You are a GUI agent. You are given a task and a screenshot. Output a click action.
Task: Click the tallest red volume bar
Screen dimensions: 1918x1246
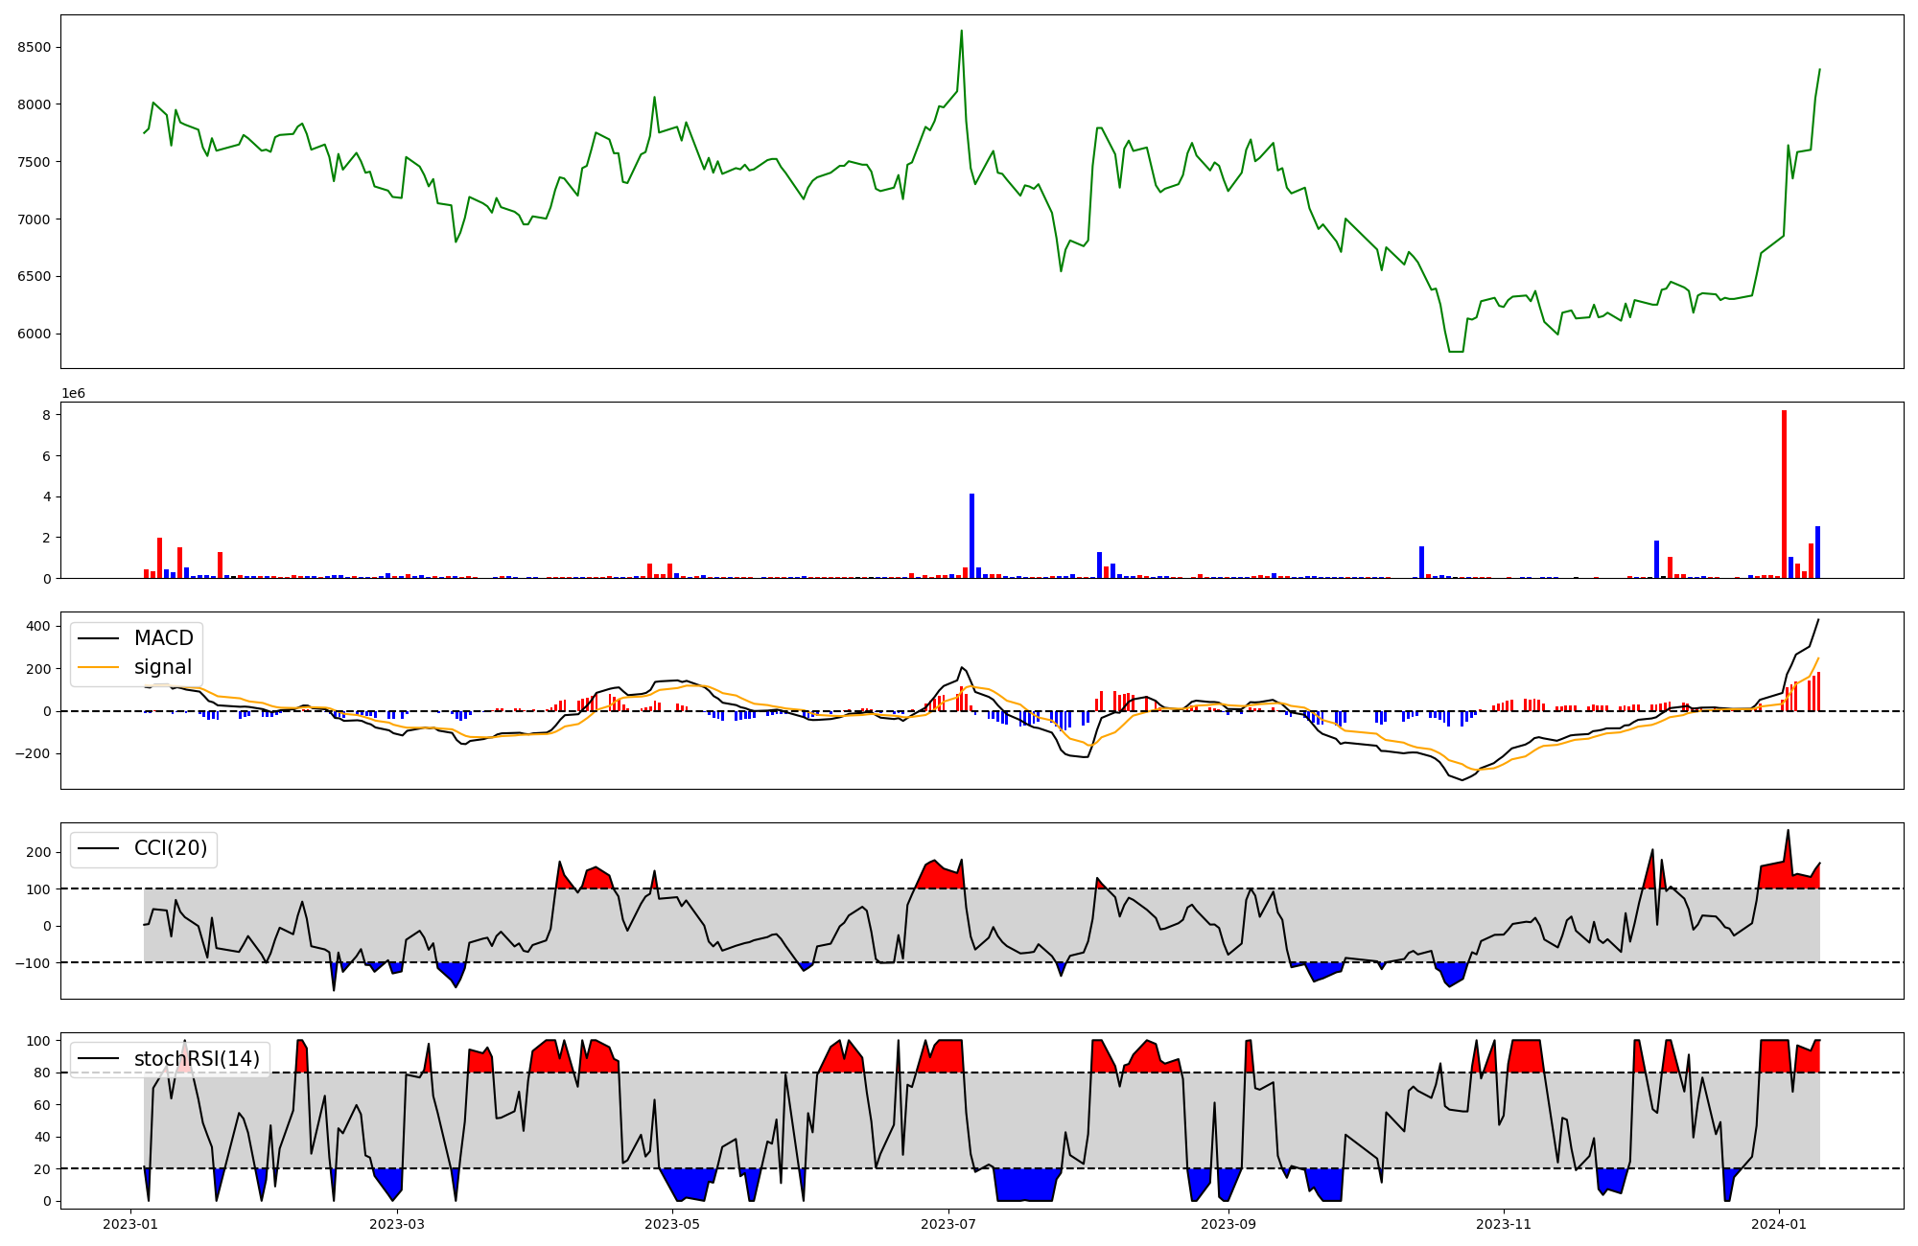pyautogui.click(x=1784, y=495)
